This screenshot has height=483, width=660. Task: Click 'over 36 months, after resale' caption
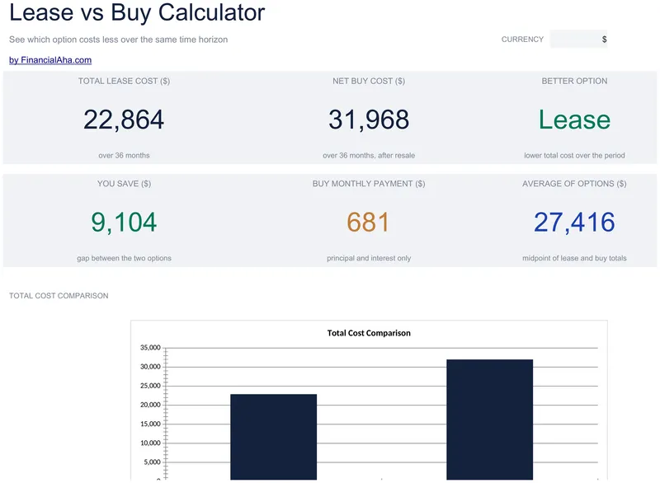tap(369, 156)
